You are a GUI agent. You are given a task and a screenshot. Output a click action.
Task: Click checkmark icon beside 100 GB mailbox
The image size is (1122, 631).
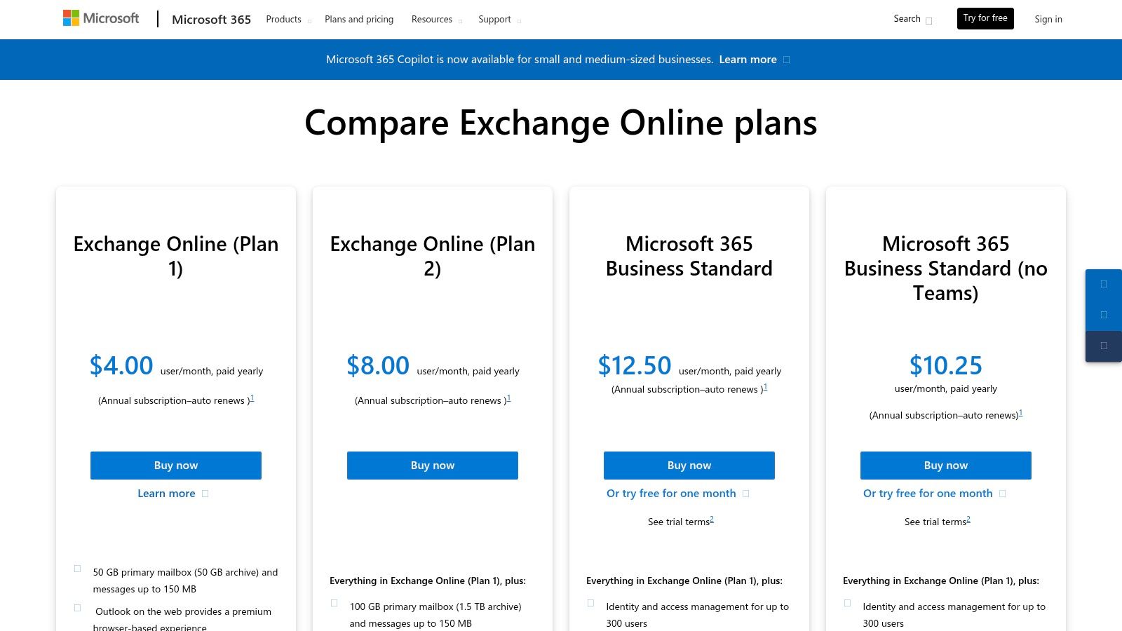point(334,603)
